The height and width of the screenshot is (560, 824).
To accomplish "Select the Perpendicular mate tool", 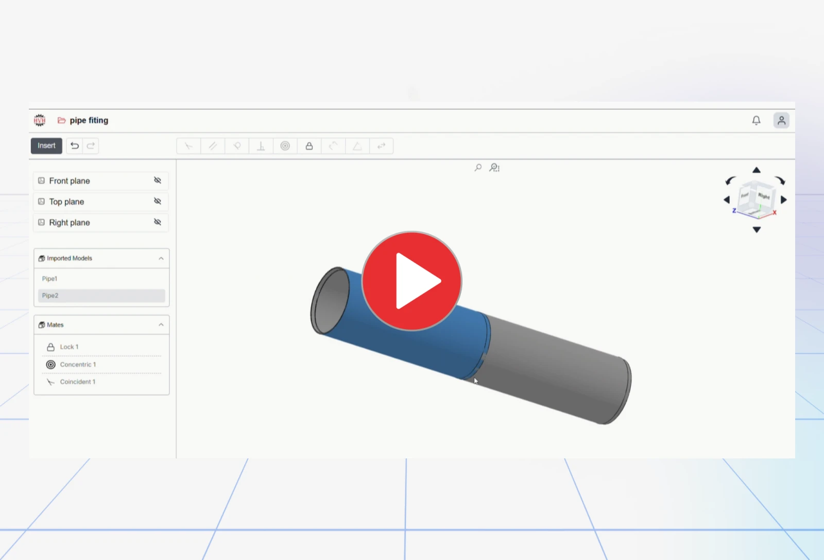I will coord(261,146).
